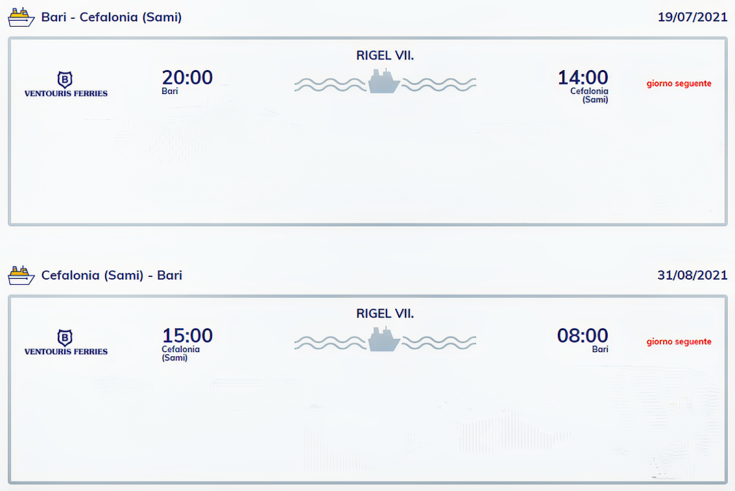This screenshot has width=735, height=491.
Task: Select the RIGEL VII. vessel name in the second card
Action: [x=385, y=313]
